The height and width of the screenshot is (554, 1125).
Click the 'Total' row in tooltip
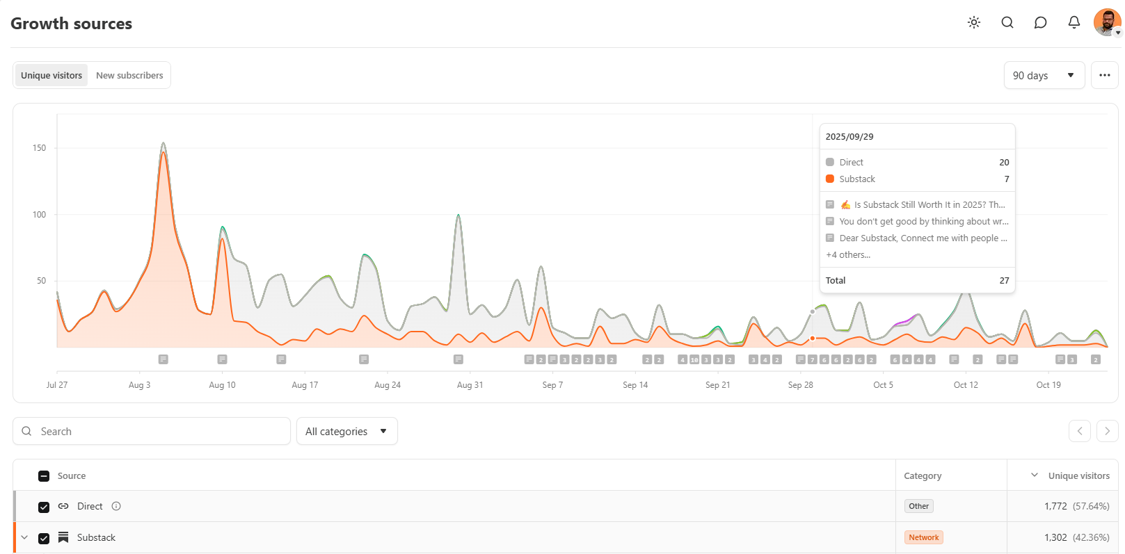[918, 280]
